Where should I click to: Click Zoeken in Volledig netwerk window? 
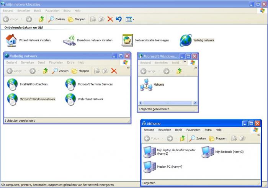point(60,71)
